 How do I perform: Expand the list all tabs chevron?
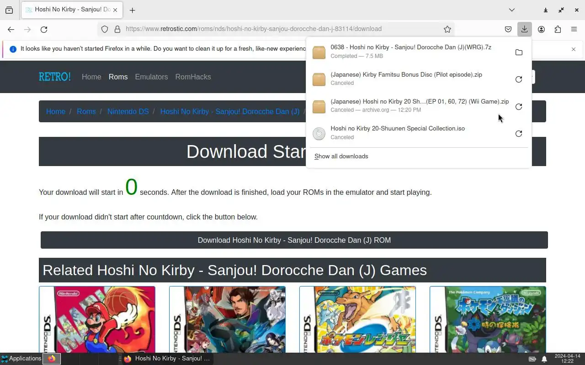point(512,10)
